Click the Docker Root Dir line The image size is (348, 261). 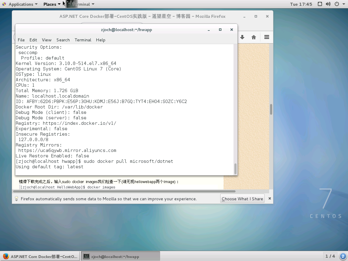click(x=59, y=107)
